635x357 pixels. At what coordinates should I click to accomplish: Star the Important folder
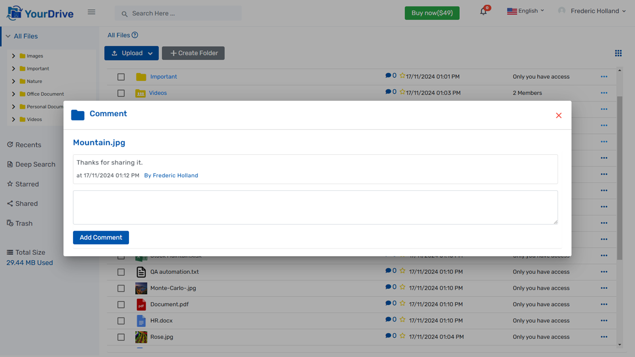tap(402, 76)
